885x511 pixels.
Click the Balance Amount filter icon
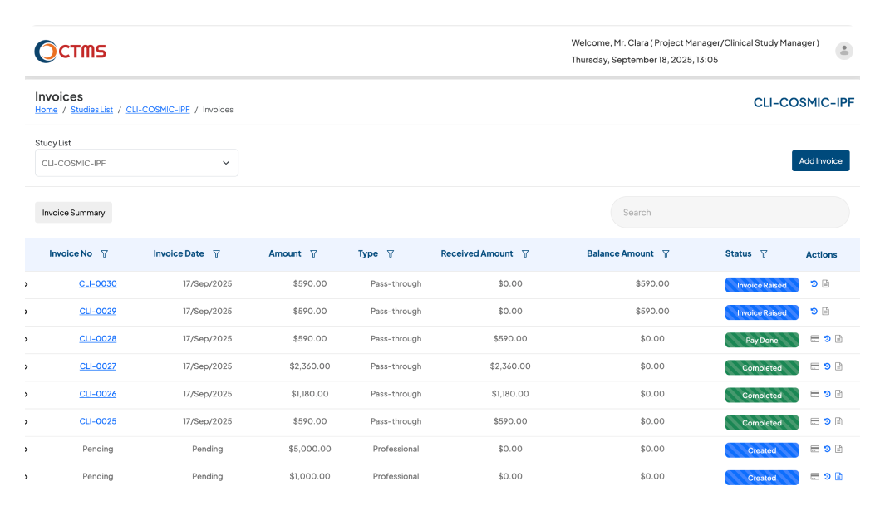click(666, 253)
